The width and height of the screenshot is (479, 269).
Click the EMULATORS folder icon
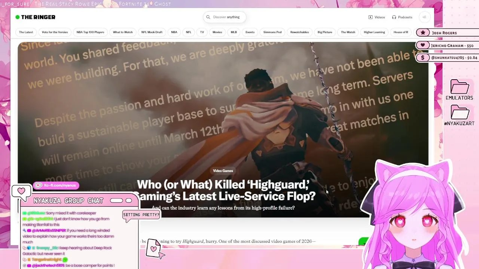point(460,87)
